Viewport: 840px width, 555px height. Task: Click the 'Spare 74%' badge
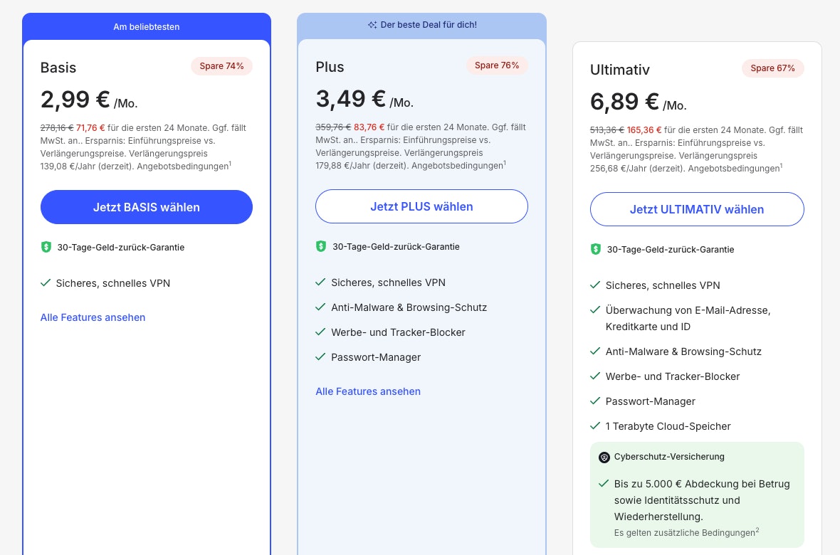point(221,66)
